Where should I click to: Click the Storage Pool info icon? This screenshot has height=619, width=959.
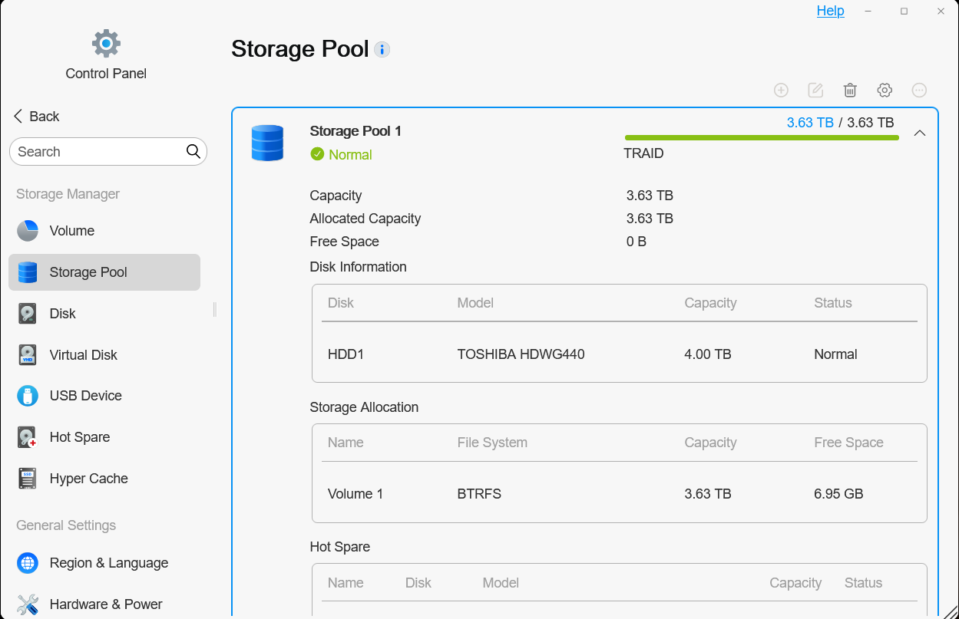tap(382, 50)
